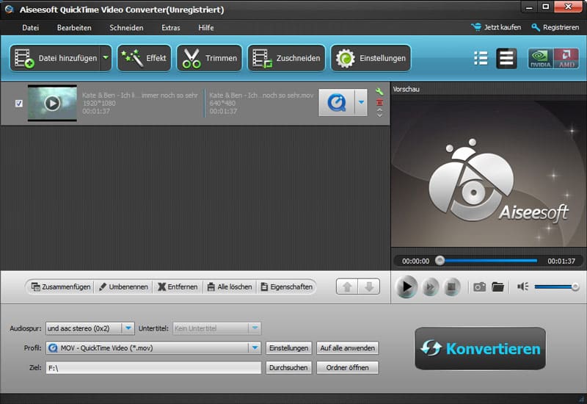Move file down with small chevron

pos(379,115)
